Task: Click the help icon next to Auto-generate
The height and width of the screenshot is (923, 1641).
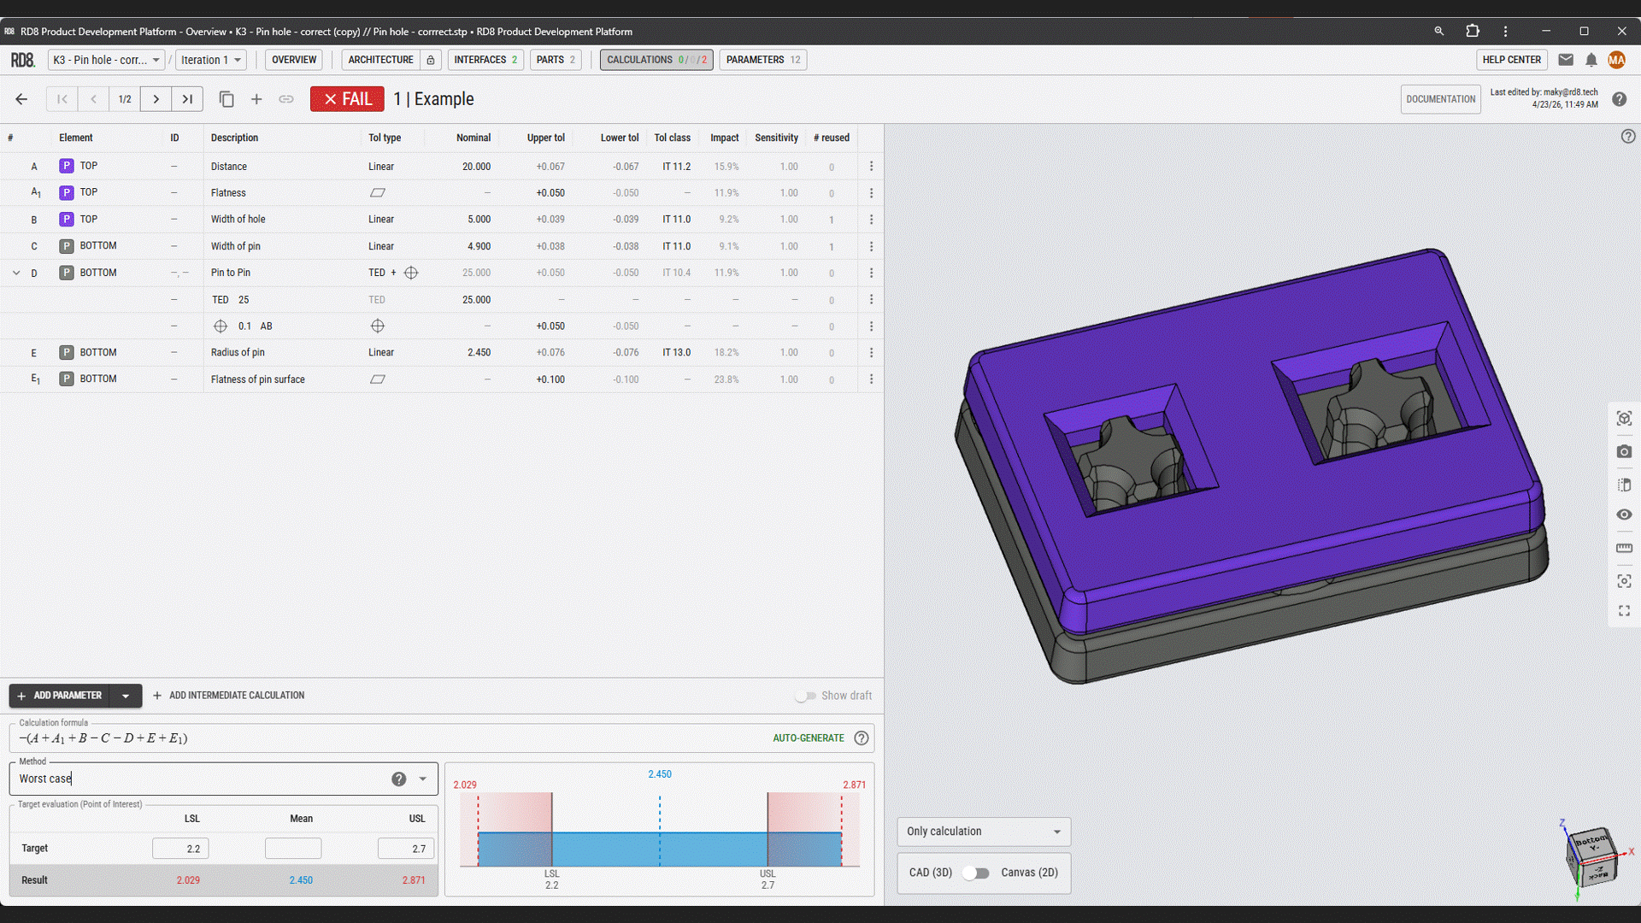Action: tap(862, 738)
